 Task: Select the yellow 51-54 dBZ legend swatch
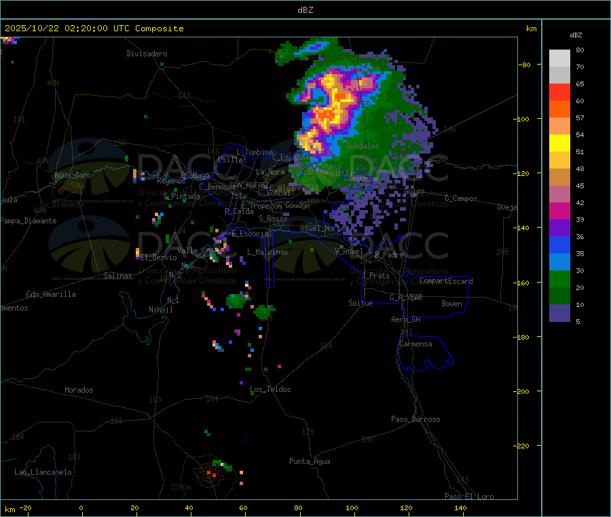coord(559,143)
